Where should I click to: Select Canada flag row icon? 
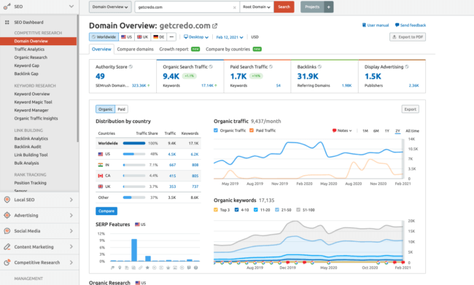coord(101,176)
